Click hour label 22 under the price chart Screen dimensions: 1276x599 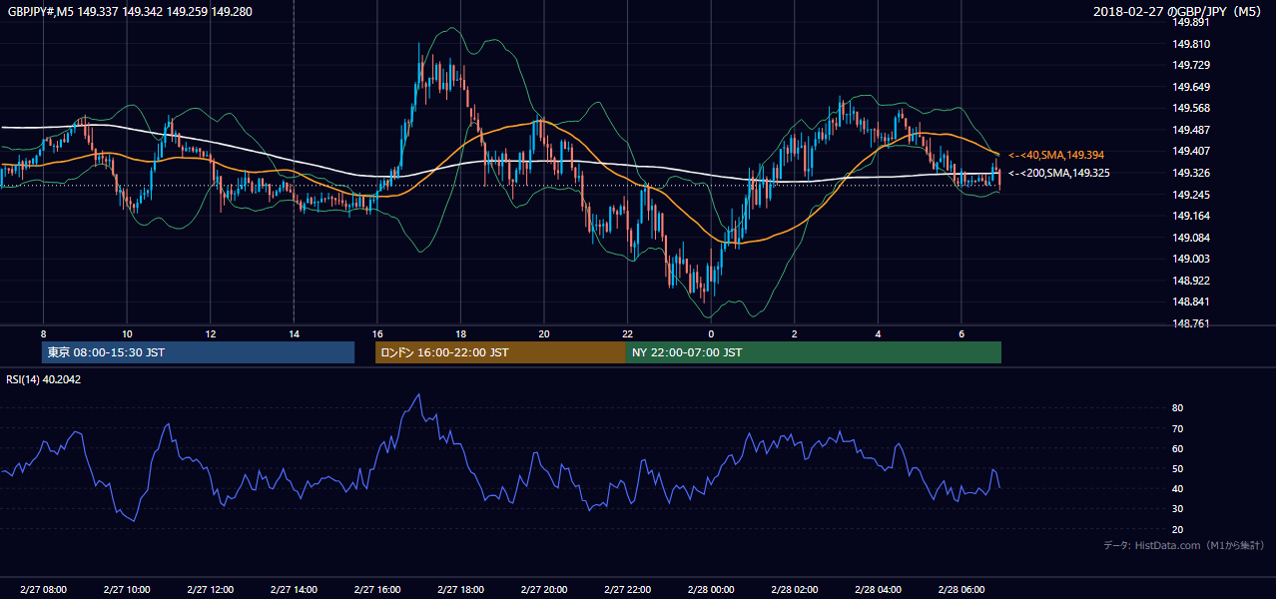(627, 333)
